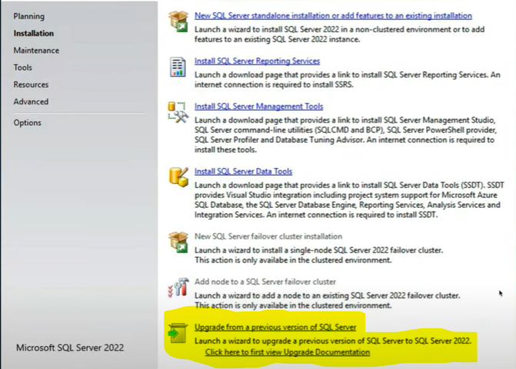Screen dimensions: 516x369
Task: Click the 'Launch a wizard to add a node' description
Action: point(327,295)
